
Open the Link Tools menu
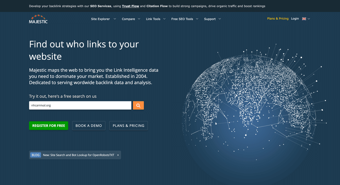pos(153,19)
